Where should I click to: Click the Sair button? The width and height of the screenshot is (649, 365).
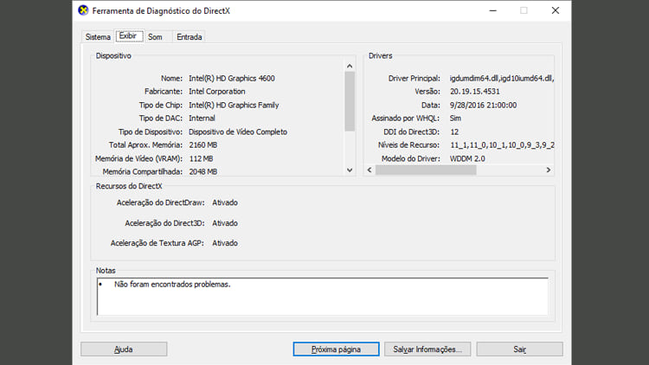click(x=519, y=349)
